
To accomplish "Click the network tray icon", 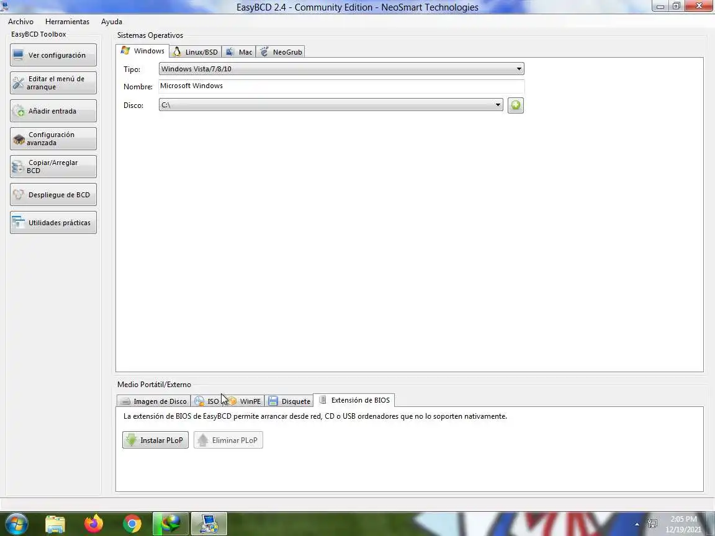I will (x=652, y=524).
